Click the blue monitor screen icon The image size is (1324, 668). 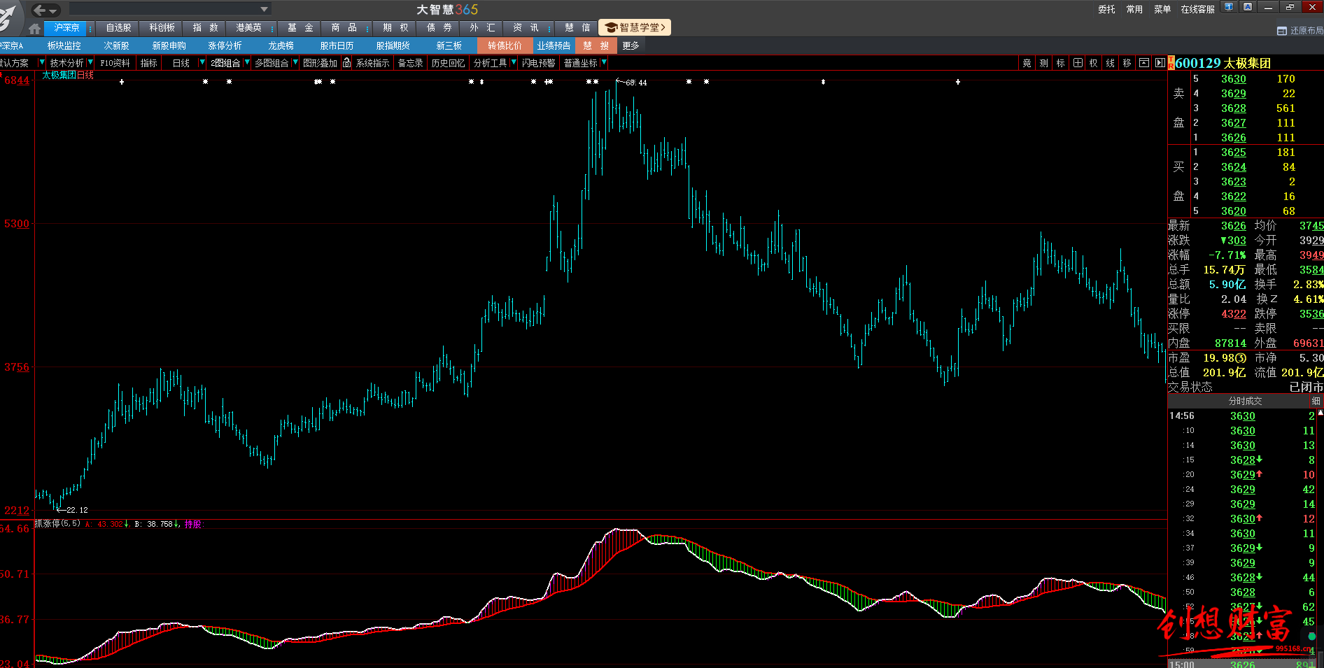(x=1229, y=7)
